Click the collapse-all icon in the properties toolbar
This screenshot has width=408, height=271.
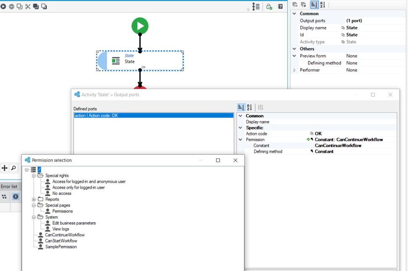point(295,5)
